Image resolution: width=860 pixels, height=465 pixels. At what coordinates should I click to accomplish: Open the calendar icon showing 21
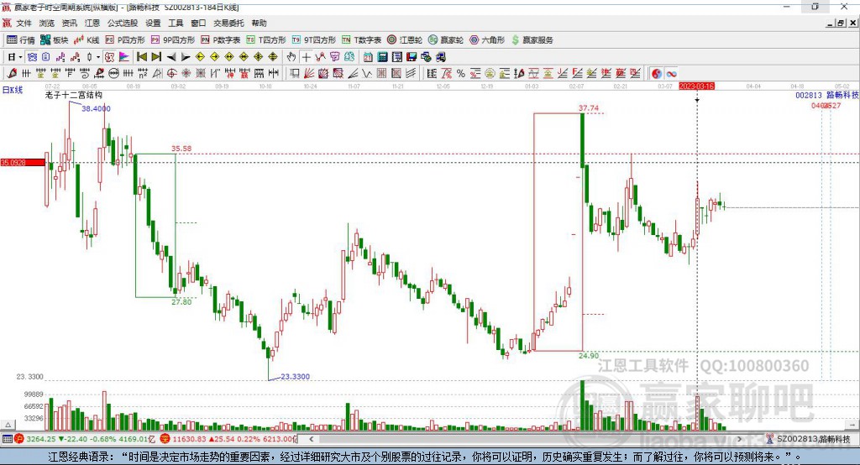[x=368, y=57]
